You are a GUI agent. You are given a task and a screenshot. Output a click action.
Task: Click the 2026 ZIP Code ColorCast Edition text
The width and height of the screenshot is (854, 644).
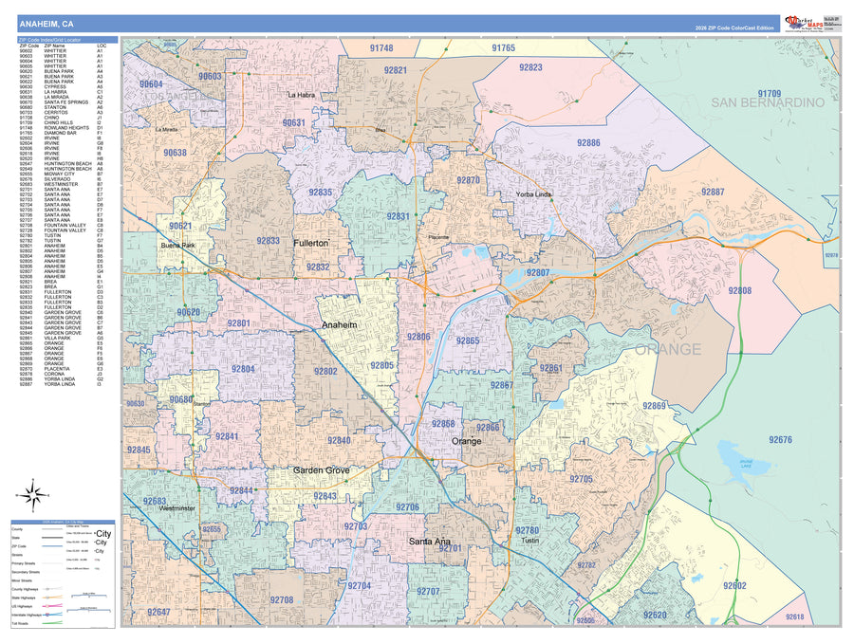tap(734, 28)
